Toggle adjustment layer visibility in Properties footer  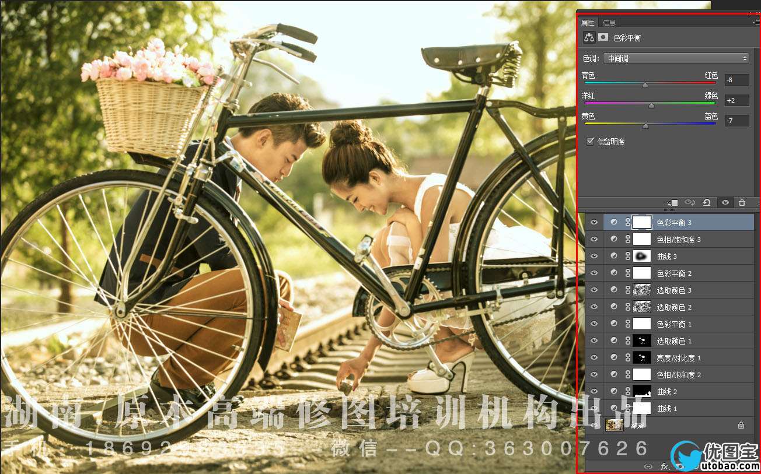pos(725,202)
